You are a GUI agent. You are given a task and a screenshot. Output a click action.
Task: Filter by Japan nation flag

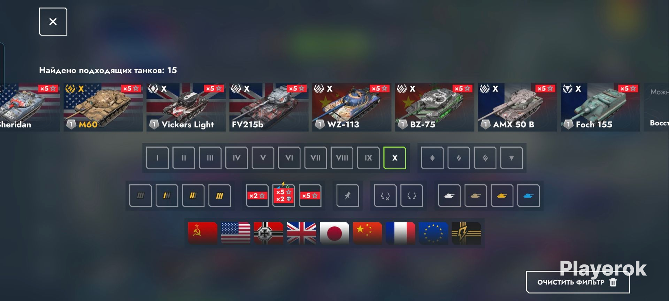coord(334,233)
